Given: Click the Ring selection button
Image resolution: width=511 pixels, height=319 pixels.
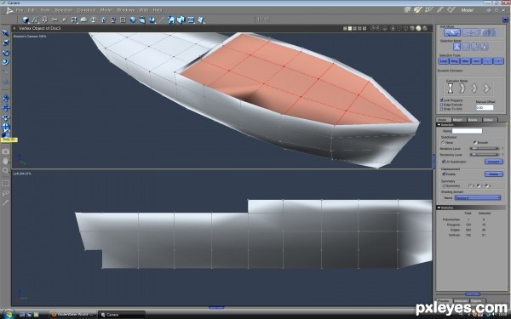Looking at the screenshot, I should 454,61.
